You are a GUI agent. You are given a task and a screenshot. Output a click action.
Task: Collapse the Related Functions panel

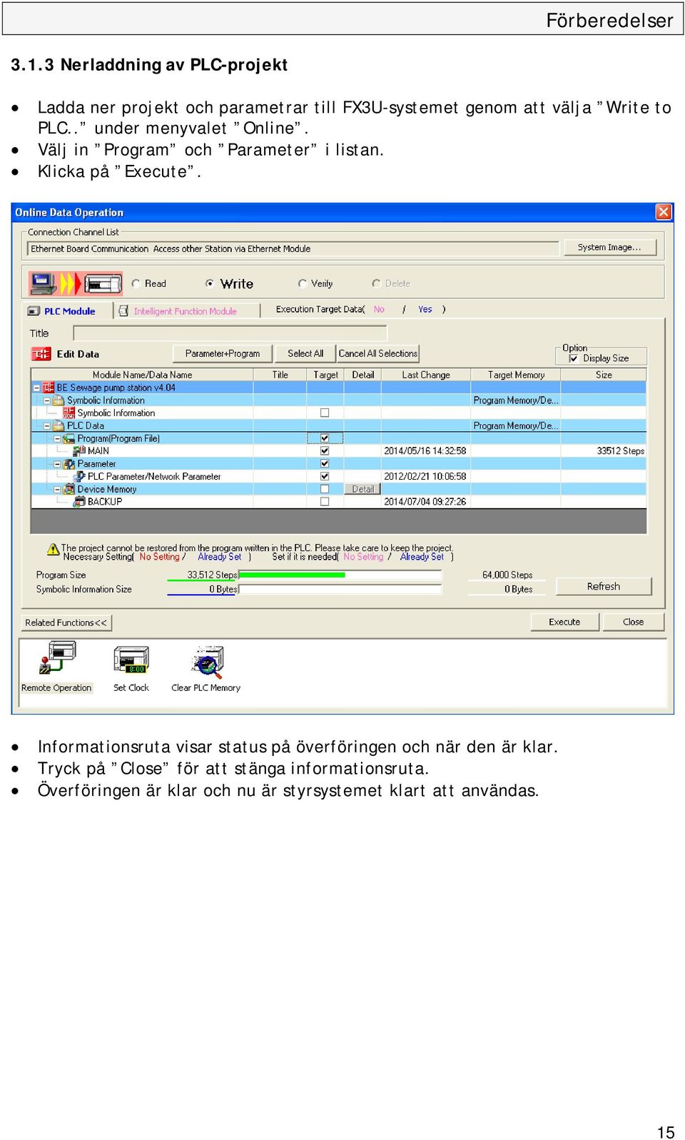tap(66, 622)
